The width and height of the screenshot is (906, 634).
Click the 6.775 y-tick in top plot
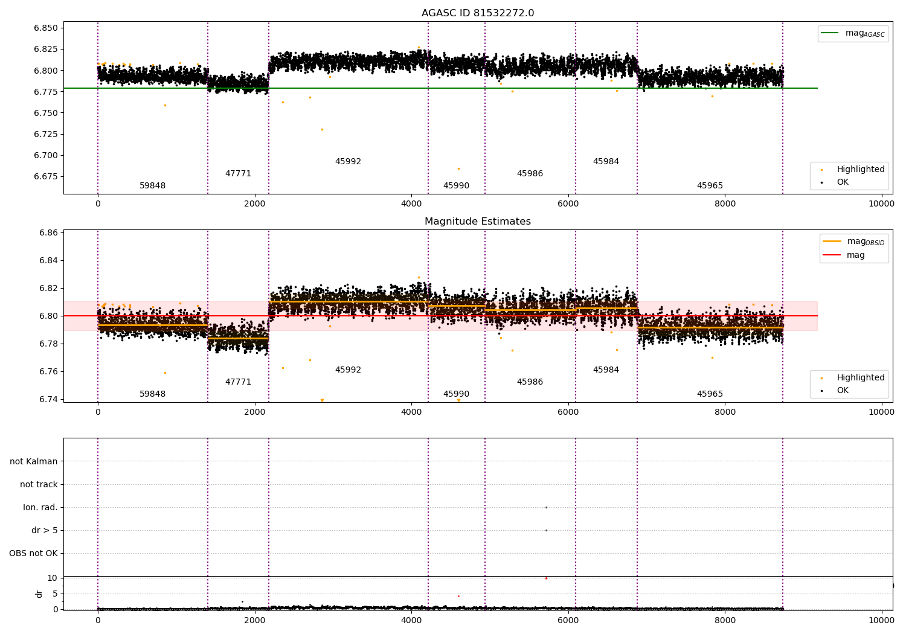pos(46,92)
